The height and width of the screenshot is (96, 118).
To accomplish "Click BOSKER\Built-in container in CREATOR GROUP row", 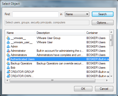I will pyautogui.click(x=98, y=72).
